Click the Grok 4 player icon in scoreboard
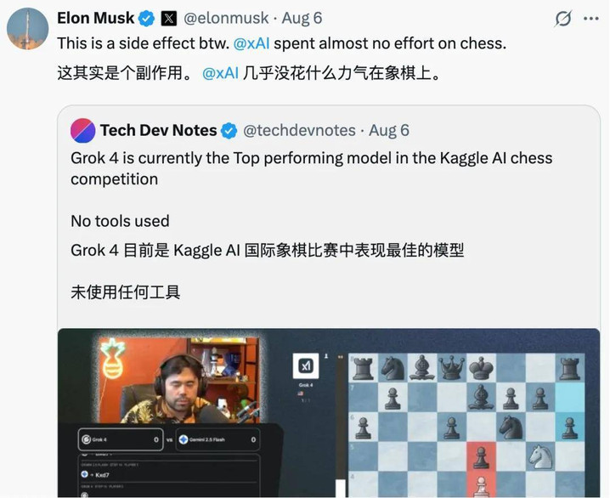610x498 pixels. click(x=86, y=439)
